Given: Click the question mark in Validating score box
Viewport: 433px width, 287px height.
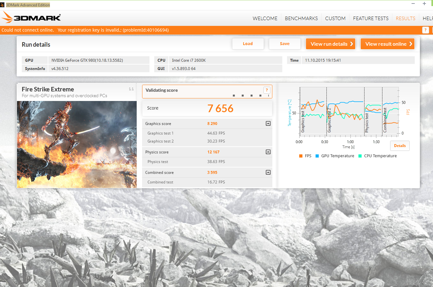Looking at the screenshot, I should 267,90.
